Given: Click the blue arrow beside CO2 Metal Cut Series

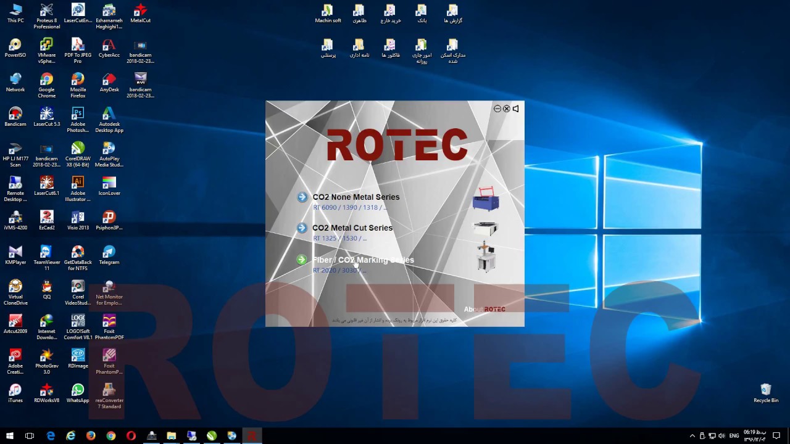Looking at the screenshot, I should pyautogui.click(x=302, y=228).
